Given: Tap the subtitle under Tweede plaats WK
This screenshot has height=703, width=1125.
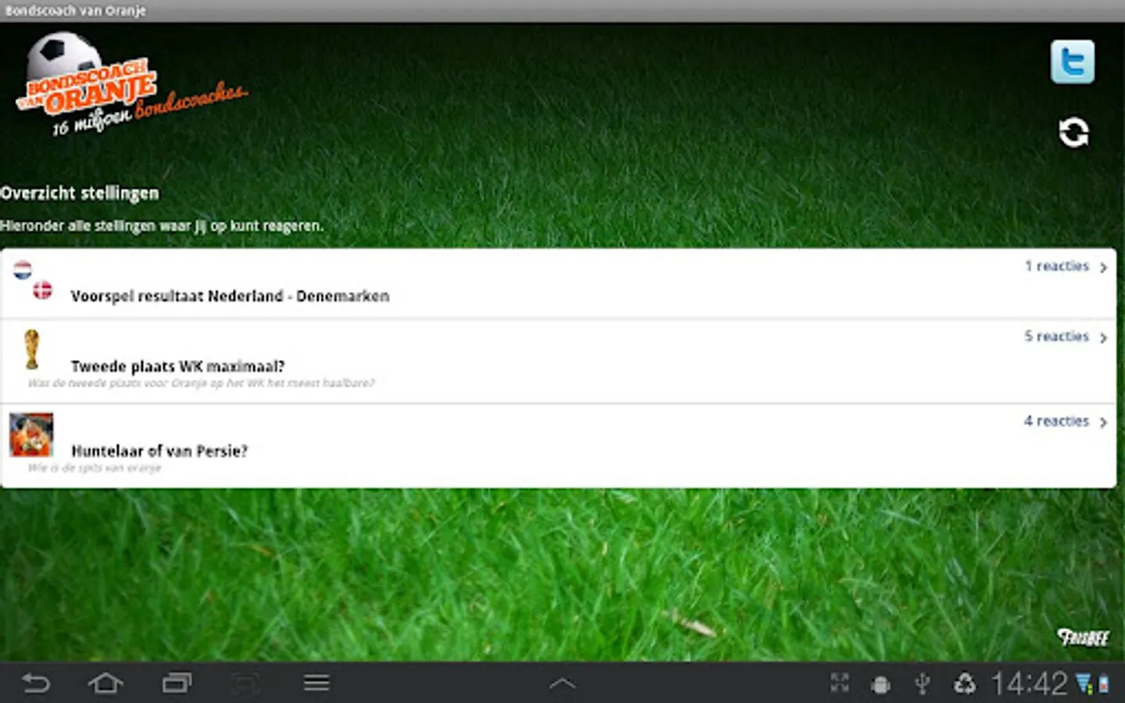Looking at the screenshot, I should point(202,383).
